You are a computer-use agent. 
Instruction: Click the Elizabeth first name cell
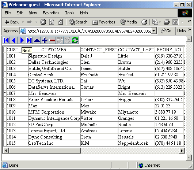[x=99, y=75]
